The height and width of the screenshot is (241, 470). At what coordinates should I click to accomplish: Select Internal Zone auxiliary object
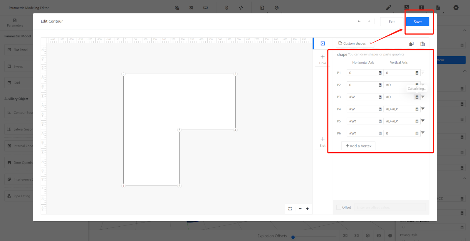pyautogui.click(x=19, y=146)
